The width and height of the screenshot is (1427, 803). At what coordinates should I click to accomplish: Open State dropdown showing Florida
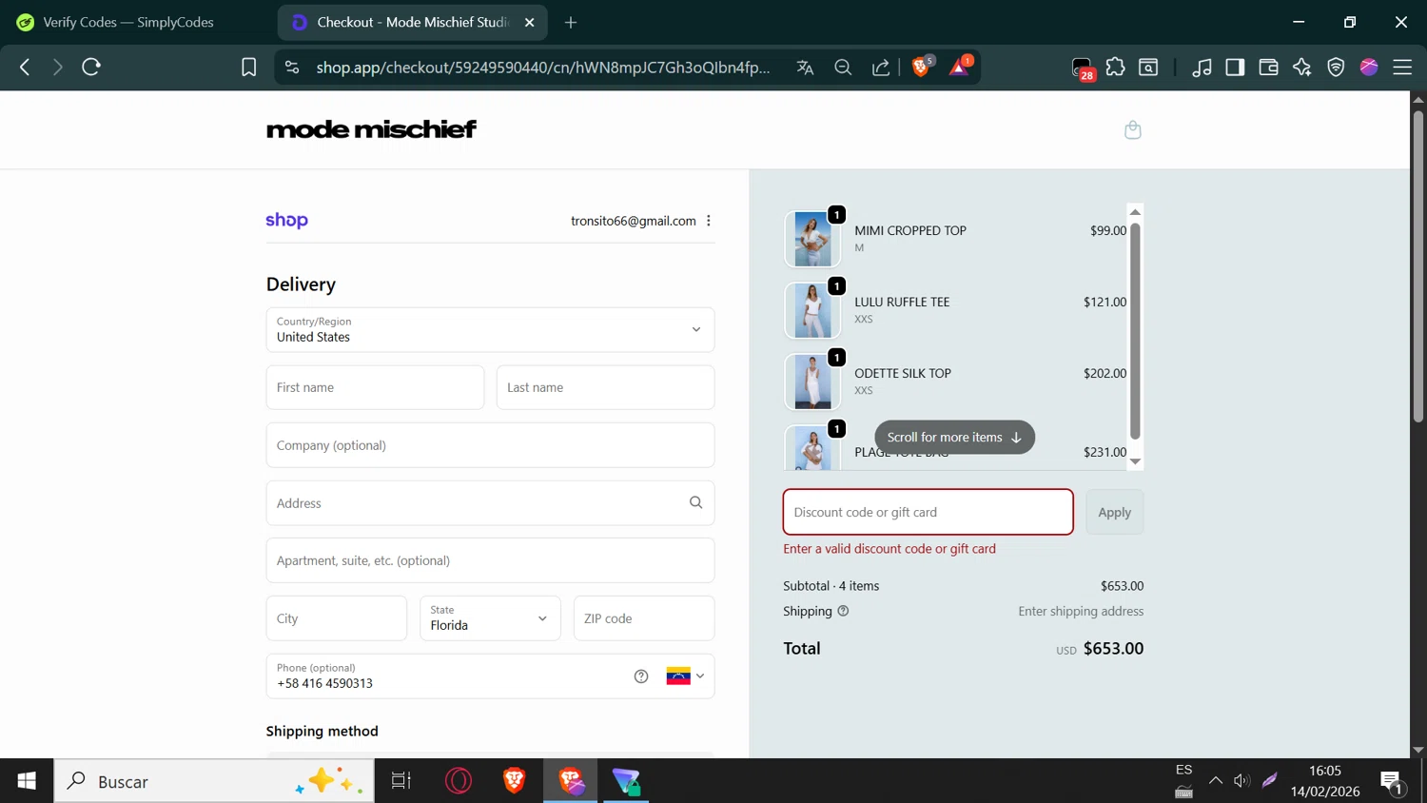490,618
